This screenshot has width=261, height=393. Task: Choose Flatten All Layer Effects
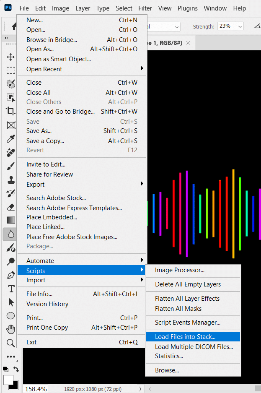pyautogui.click(x=193, y=299)
